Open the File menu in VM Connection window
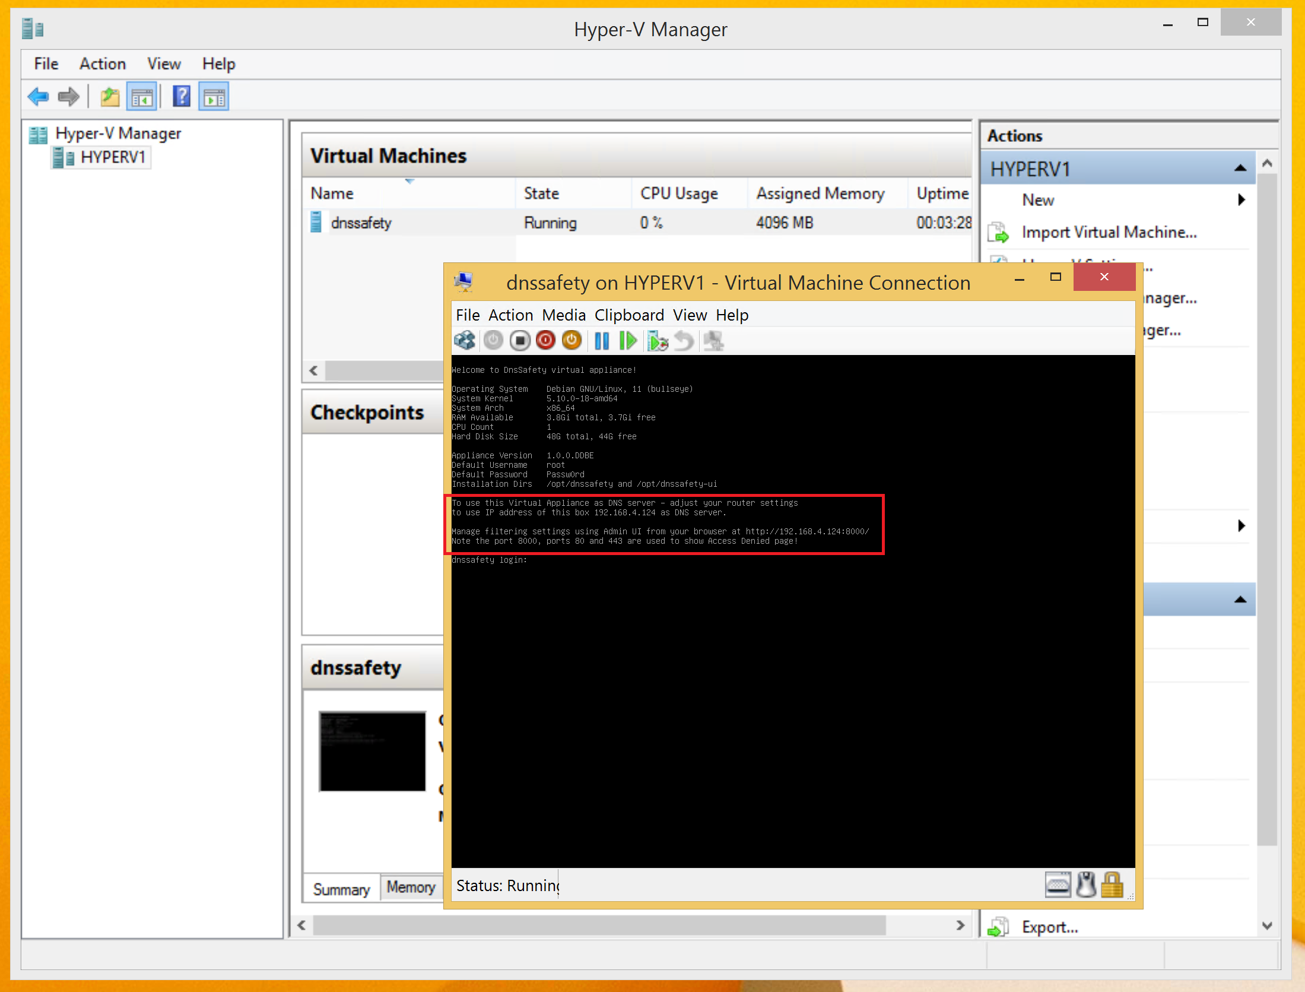The image size is (1305, 992). pos(468,315)
